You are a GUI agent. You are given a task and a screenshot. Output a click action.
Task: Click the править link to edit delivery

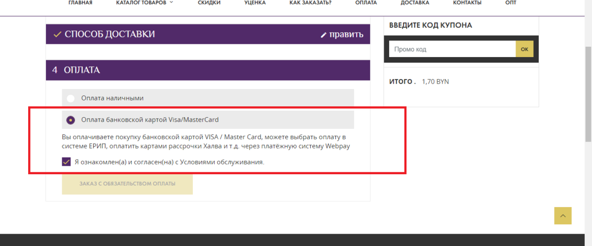[x=346, y=34]
